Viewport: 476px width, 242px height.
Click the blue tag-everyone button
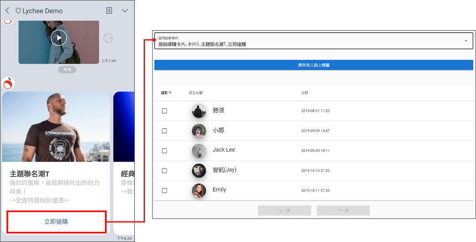tap(314, 65)
